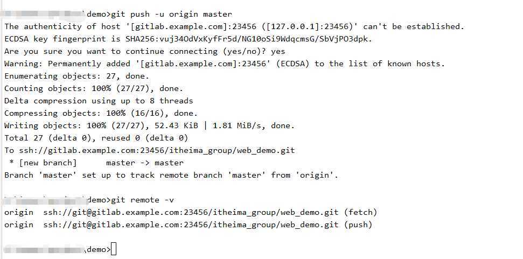Click the 'Enumerating objects: 27, done.' line
523x259 pixels.
pyautogui.click(x=76, y=76)
